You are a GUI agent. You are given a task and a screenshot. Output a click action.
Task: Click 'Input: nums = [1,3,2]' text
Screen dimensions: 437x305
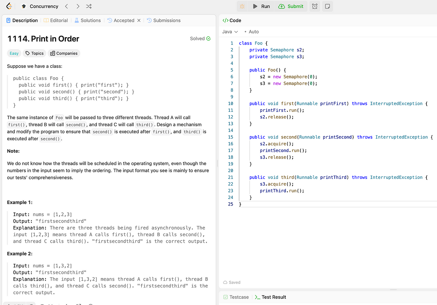coord(43,266)
